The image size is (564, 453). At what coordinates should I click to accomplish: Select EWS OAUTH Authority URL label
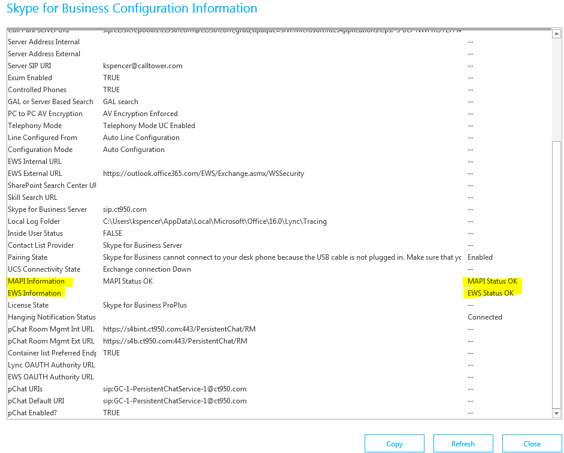coord(51,377)
